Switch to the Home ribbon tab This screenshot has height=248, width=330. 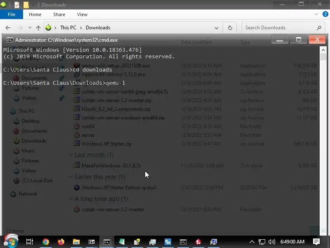pyautogui.click(x=35, y=14)
